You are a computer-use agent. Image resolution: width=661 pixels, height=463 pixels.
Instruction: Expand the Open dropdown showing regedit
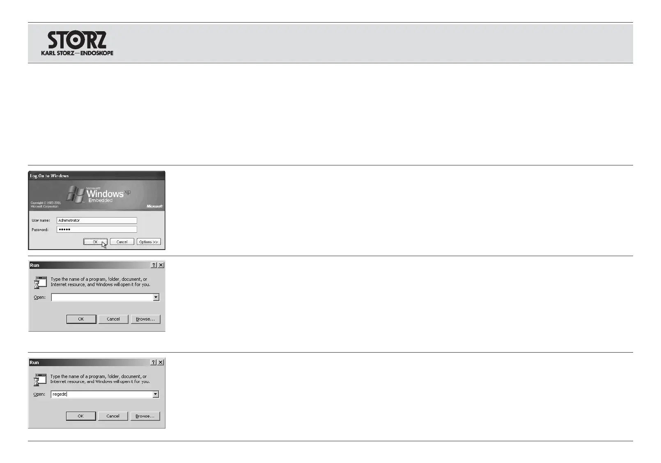pyautogui.click(x=156, y=394)
